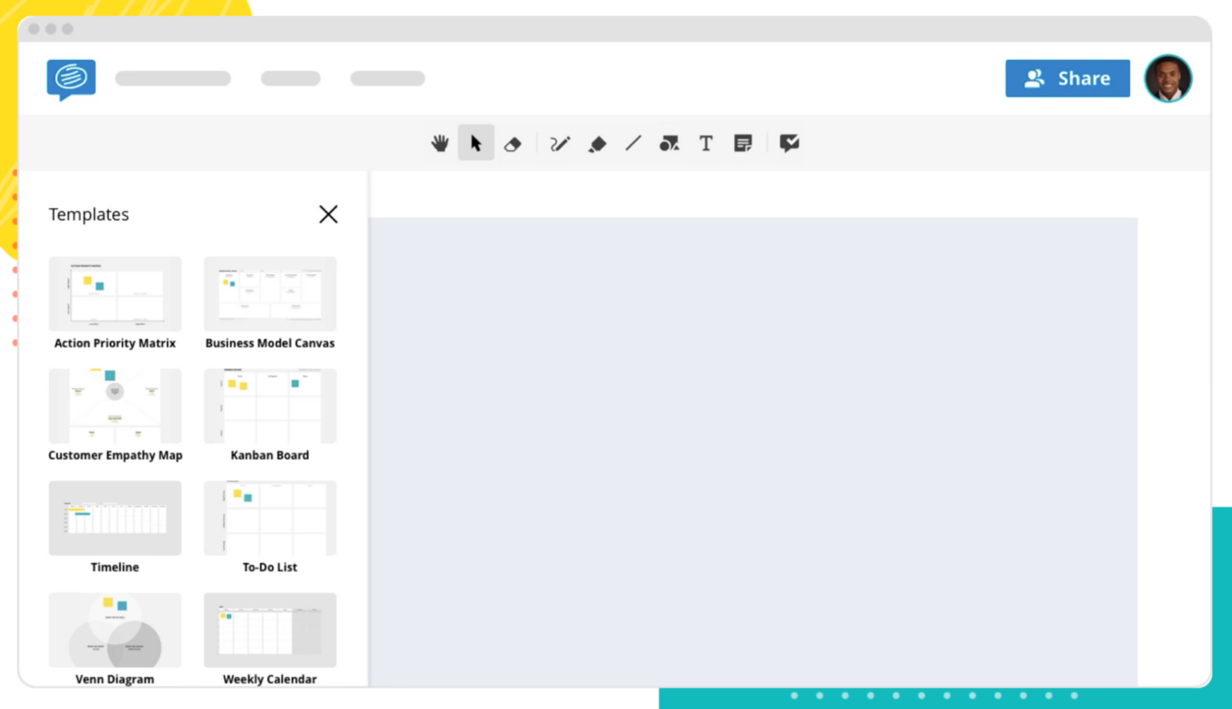Open the user profile avatar menu

(x=1168, y=78)
